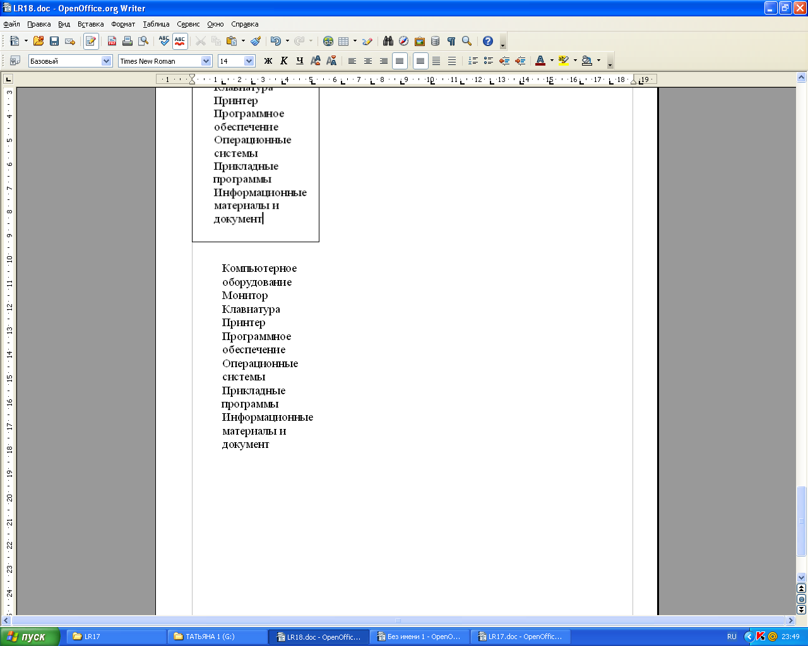Export document directly as PDF
This screenshot has height=646, width=808.
click(112, 41)
